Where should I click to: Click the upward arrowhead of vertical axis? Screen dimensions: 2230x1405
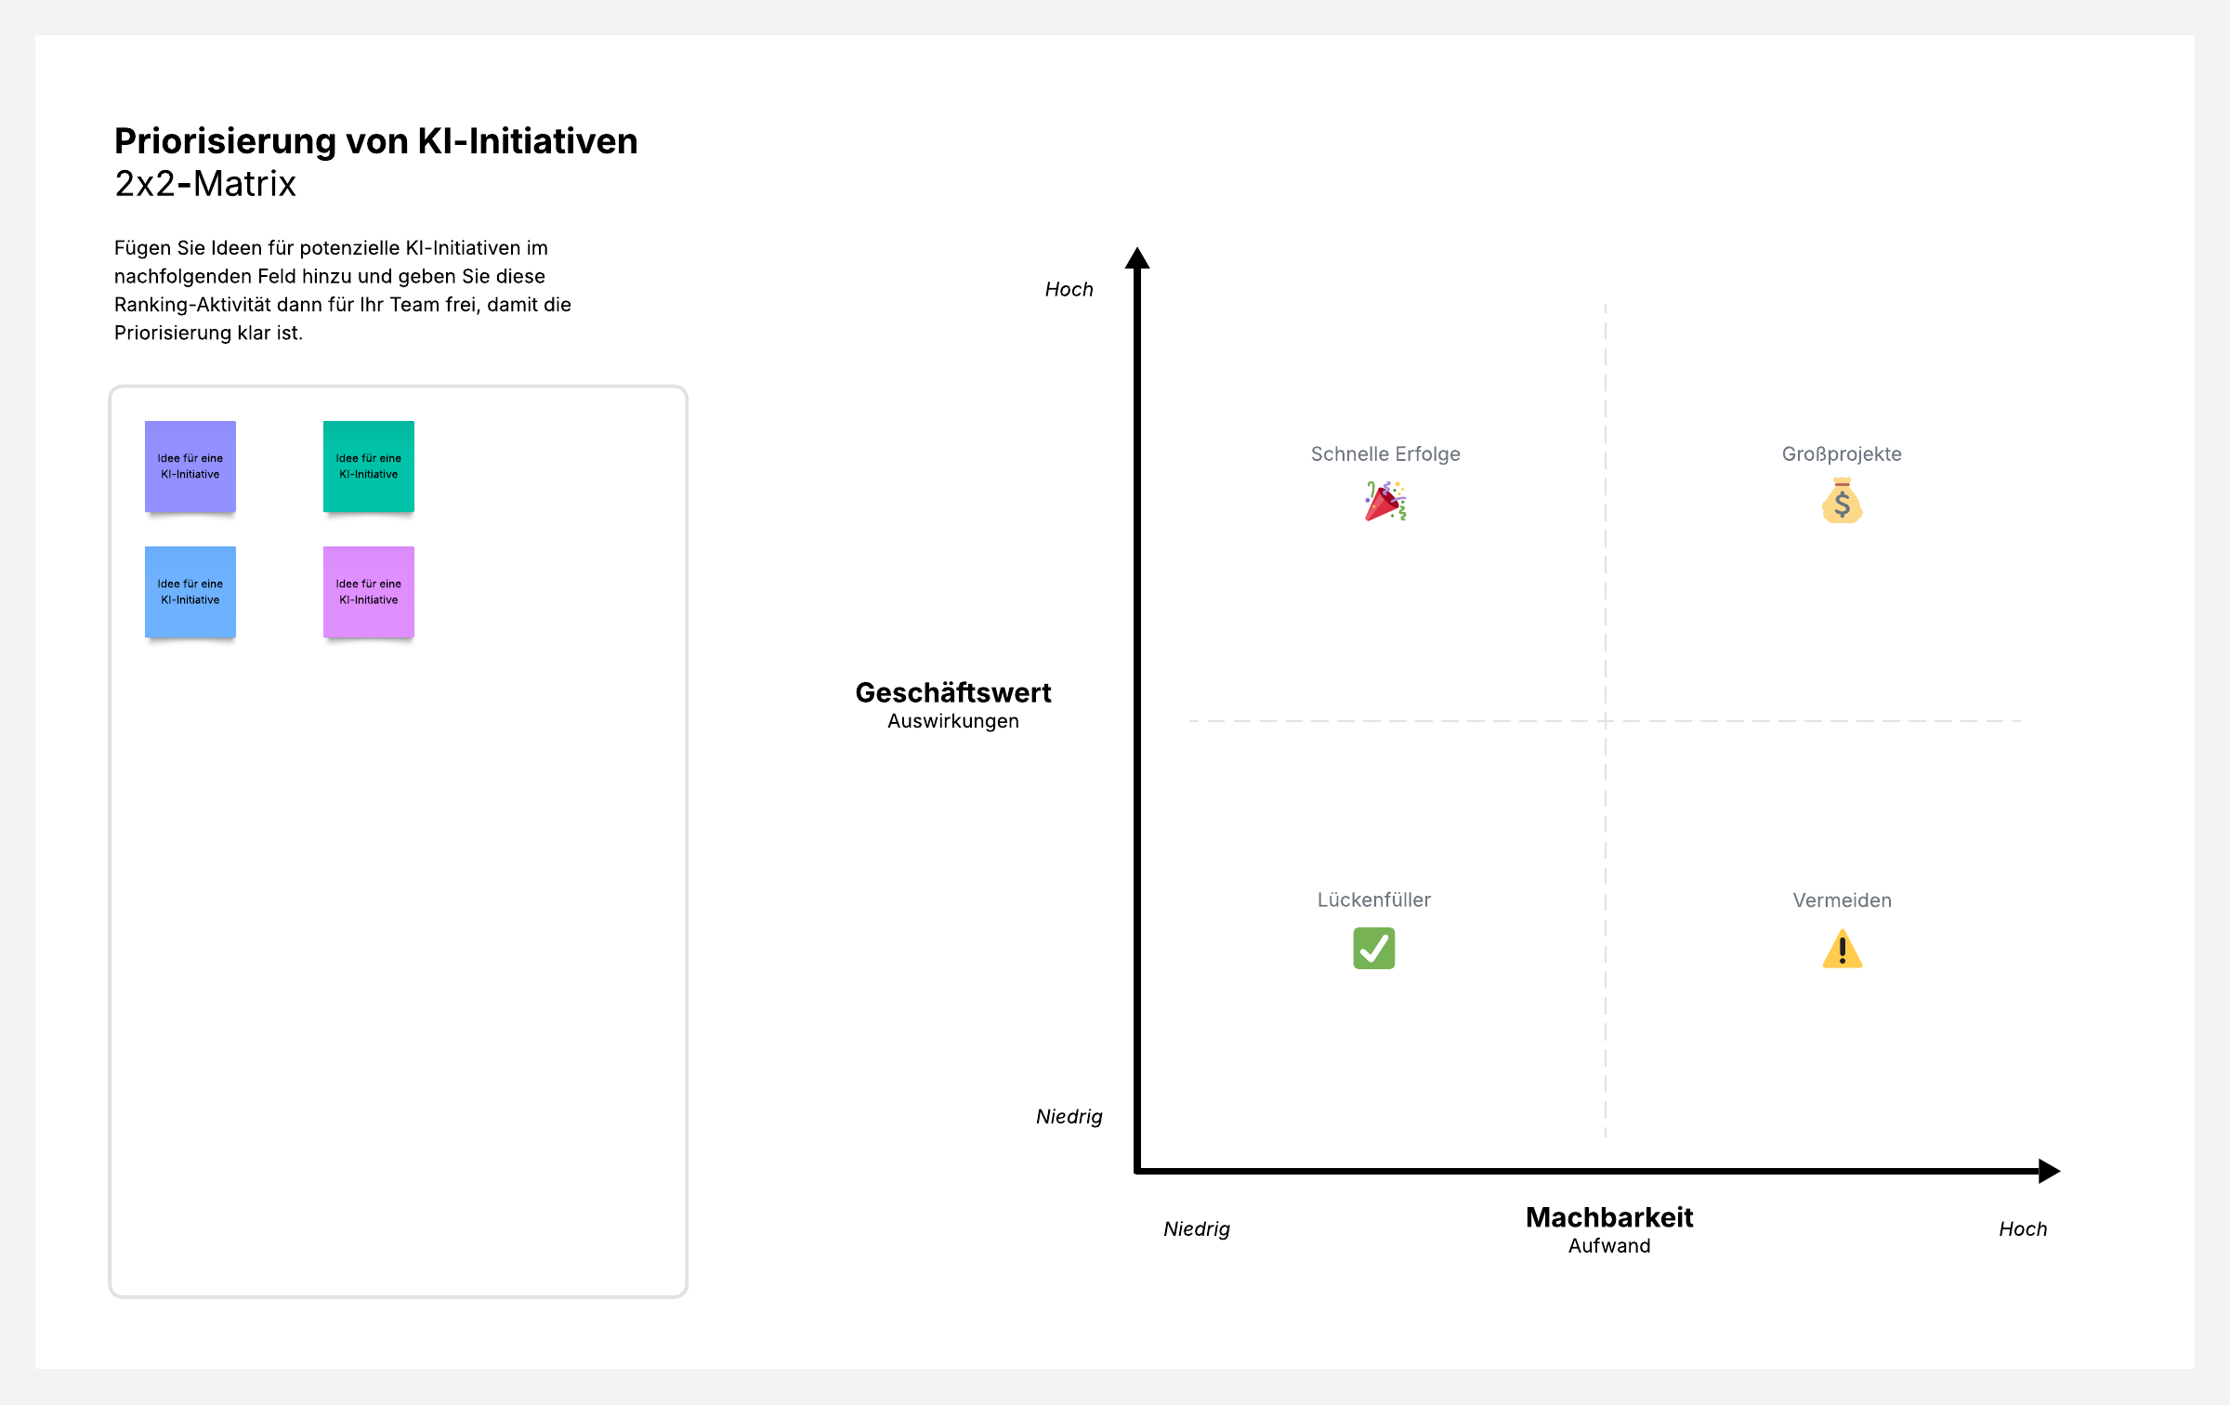coord(1137,258)
